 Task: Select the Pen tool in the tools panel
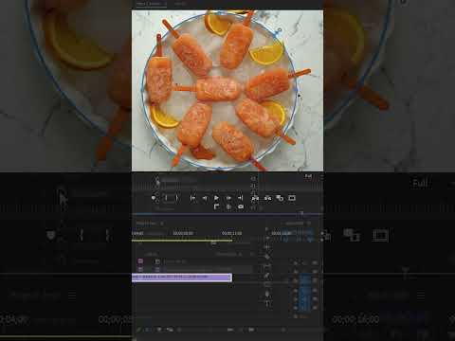[267, 276]
